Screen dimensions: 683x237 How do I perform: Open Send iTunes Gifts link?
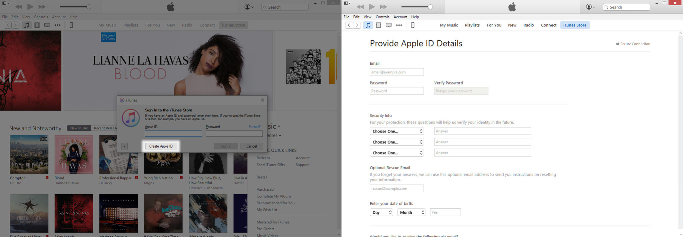point(270,165)
